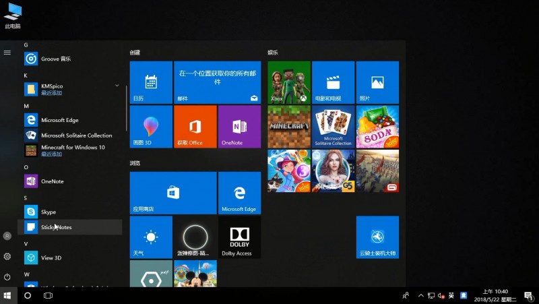Screen dimensions: 539x304
Task: Open the Photos (照片) tile
Action: (x=377, y=82)
